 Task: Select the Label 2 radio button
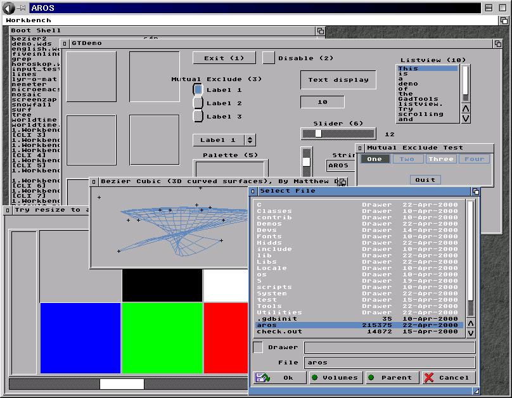click(198, 103)
